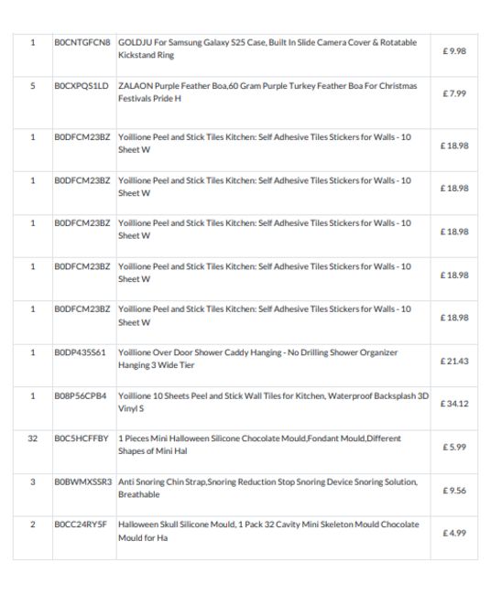
Task: Click ASIN B0C5HCFFBY in the table
Action: 82,438
